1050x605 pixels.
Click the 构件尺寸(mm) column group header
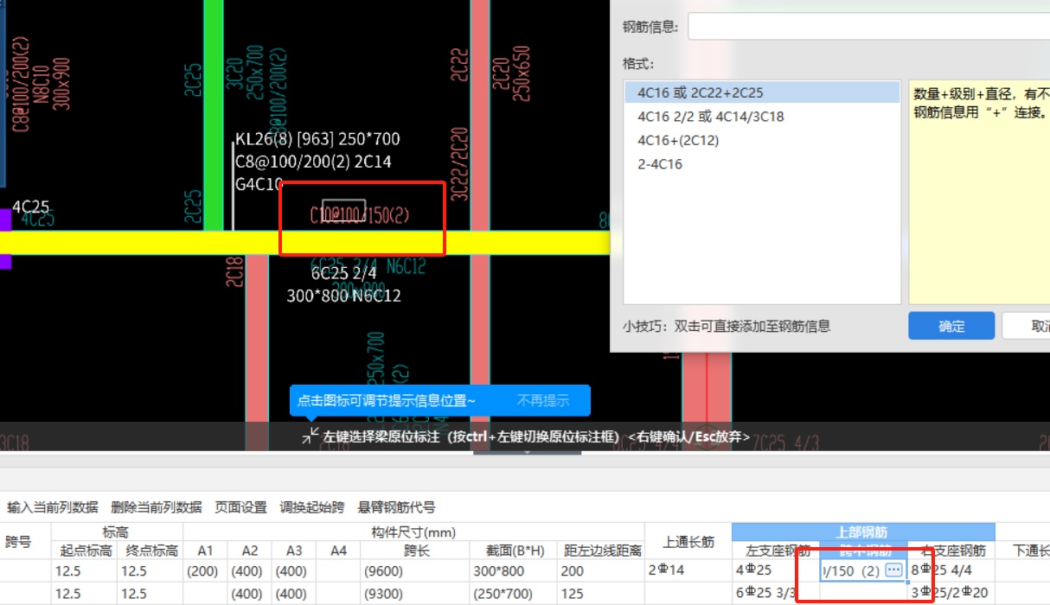(413, 532)
